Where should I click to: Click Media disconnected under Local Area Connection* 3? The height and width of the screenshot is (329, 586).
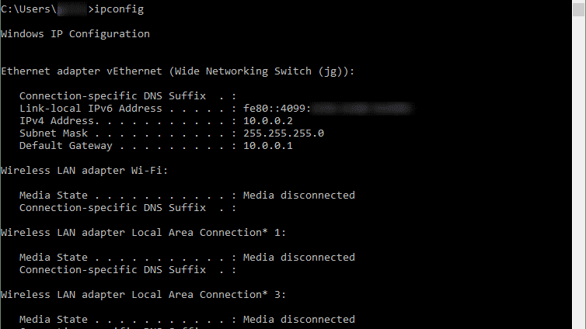[x=299, y=320]
